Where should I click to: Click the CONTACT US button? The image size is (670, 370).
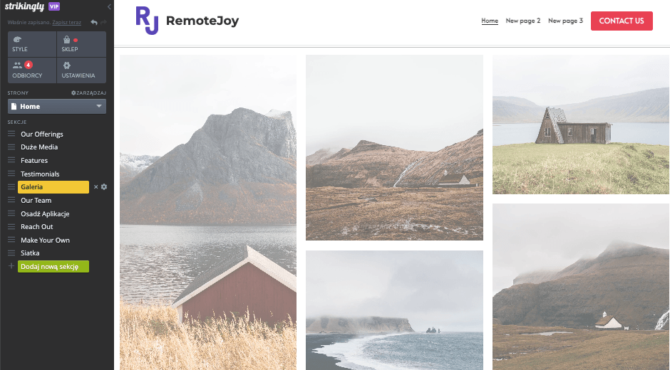(x=622, y=21)
